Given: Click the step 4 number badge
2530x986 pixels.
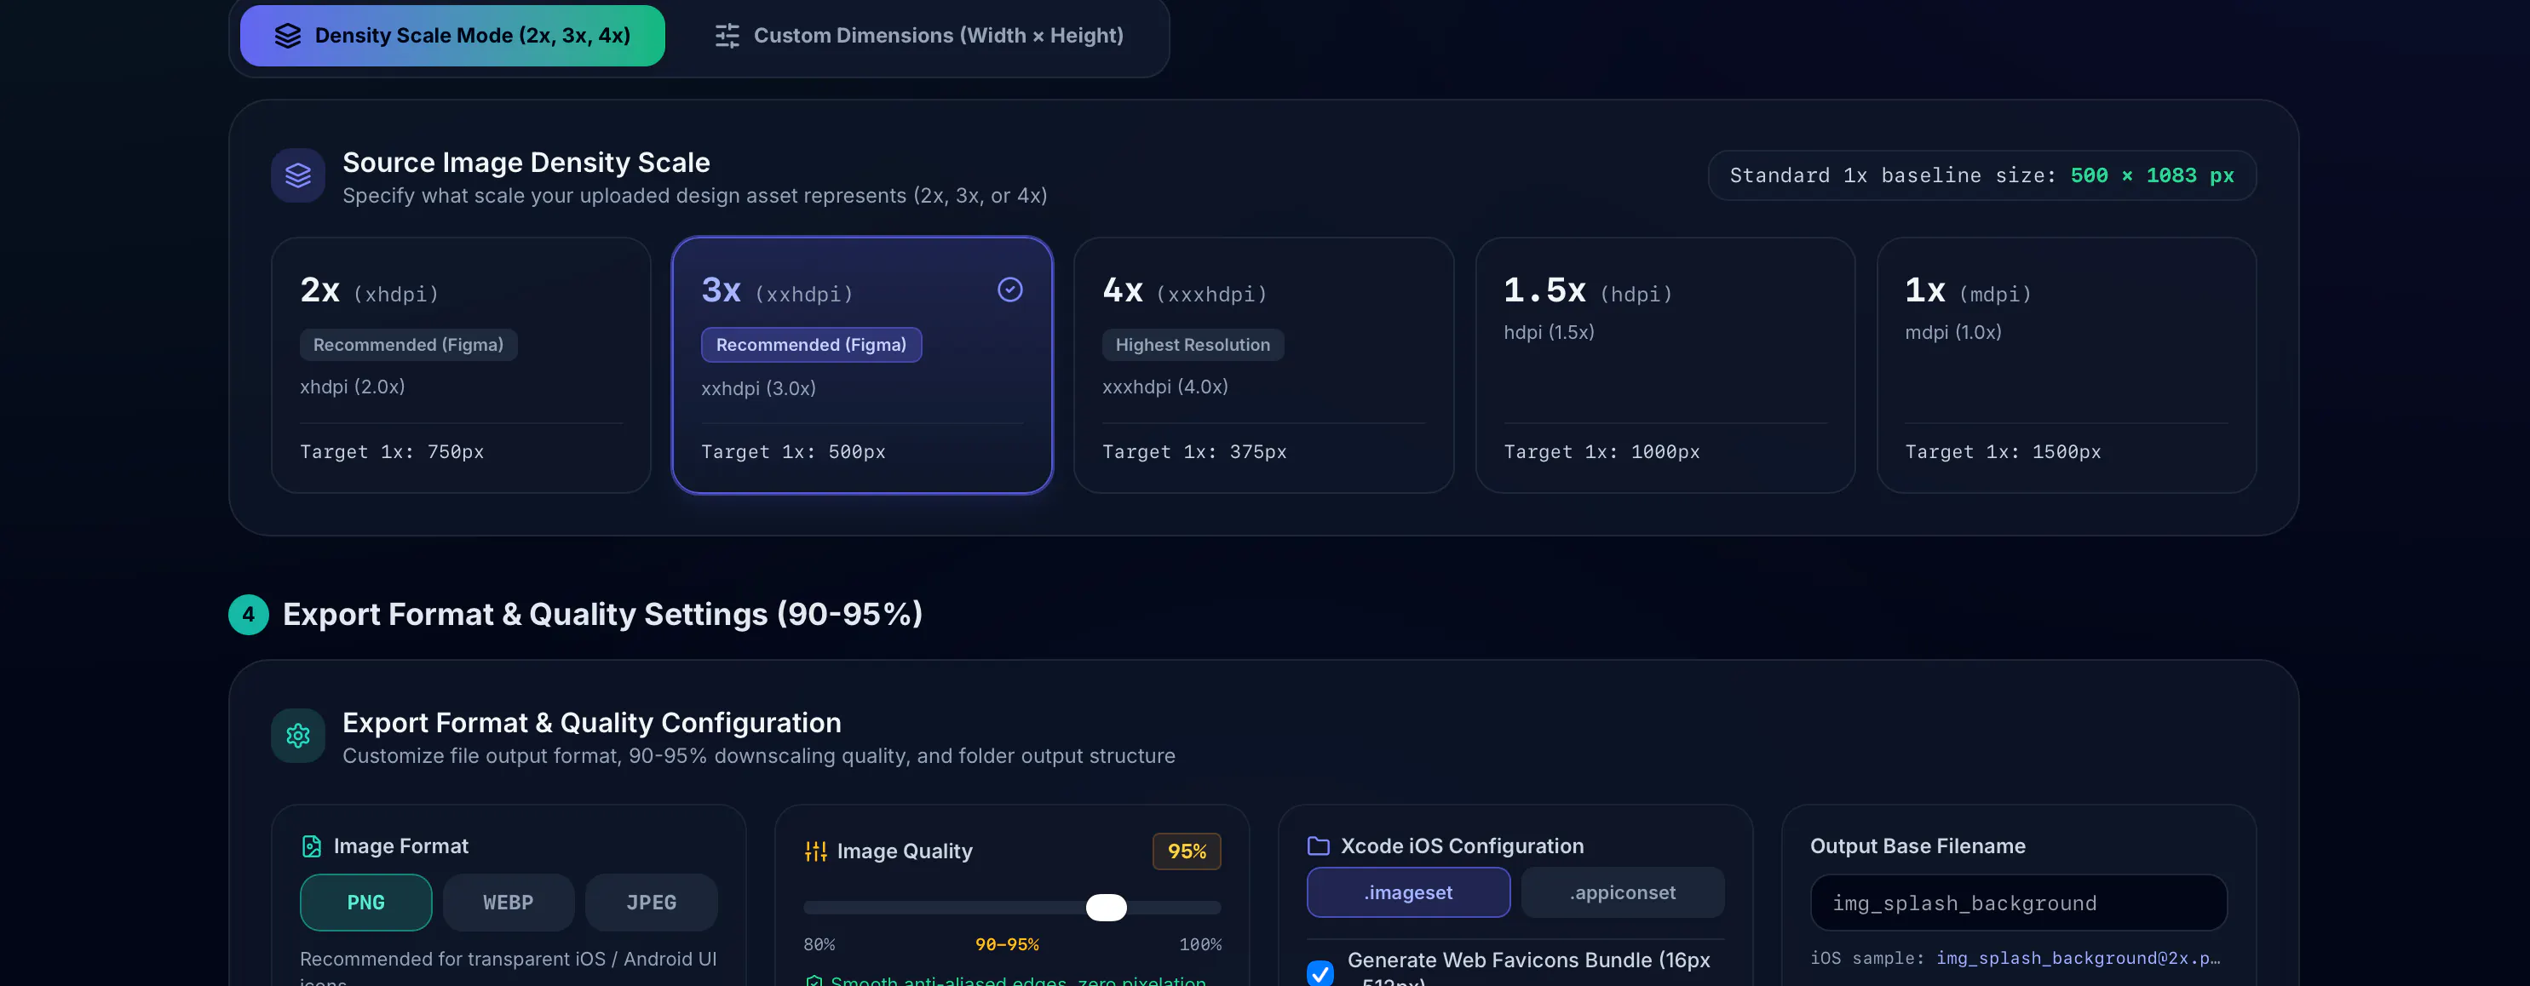Looking at the screenshot, I should click(249, 615).
